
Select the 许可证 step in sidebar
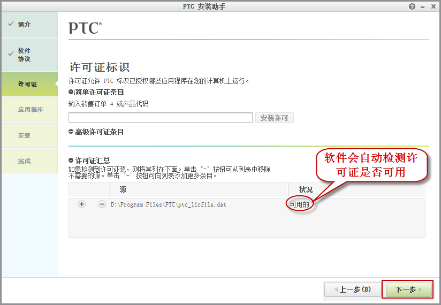pyautogui.click(x=29, y=84)
